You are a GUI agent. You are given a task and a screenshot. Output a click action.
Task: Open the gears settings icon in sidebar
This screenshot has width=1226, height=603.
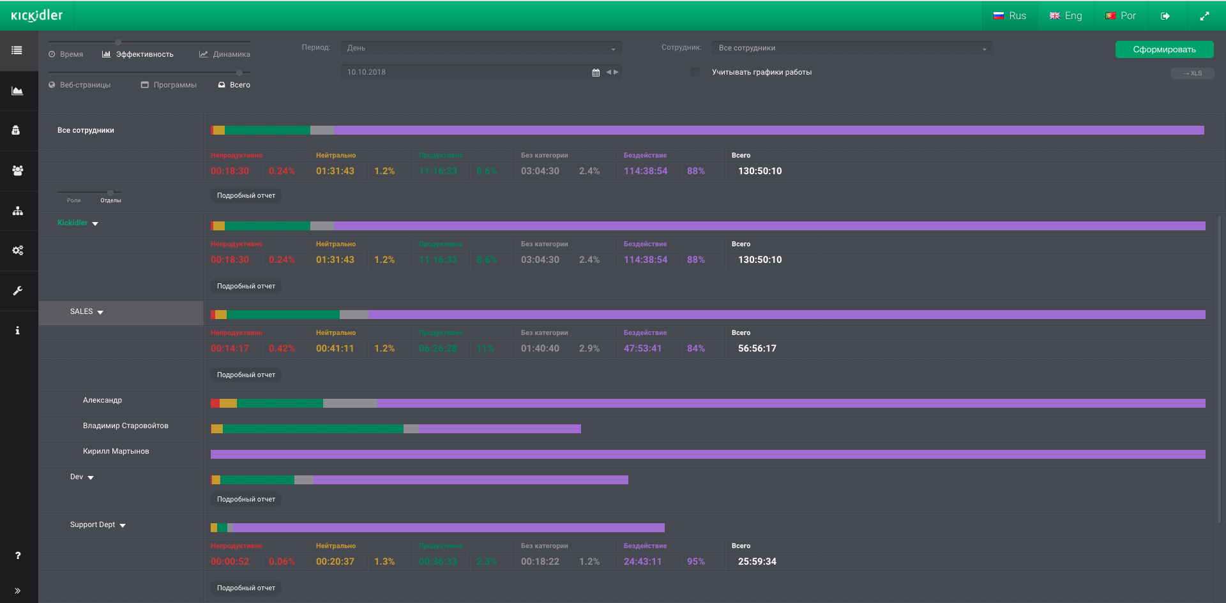[17, 250]
